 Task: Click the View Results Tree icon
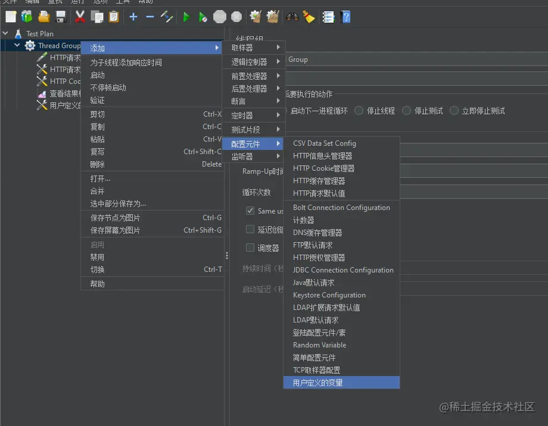pyautogui.click(x=42, y=93)
